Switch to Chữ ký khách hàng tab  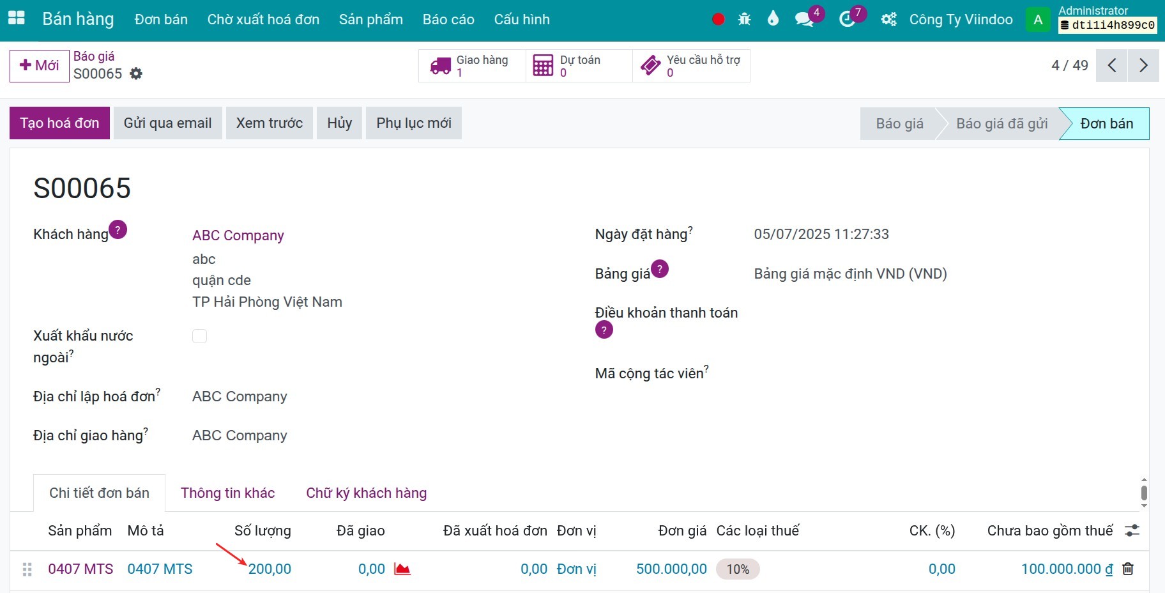tap(366, 493)
